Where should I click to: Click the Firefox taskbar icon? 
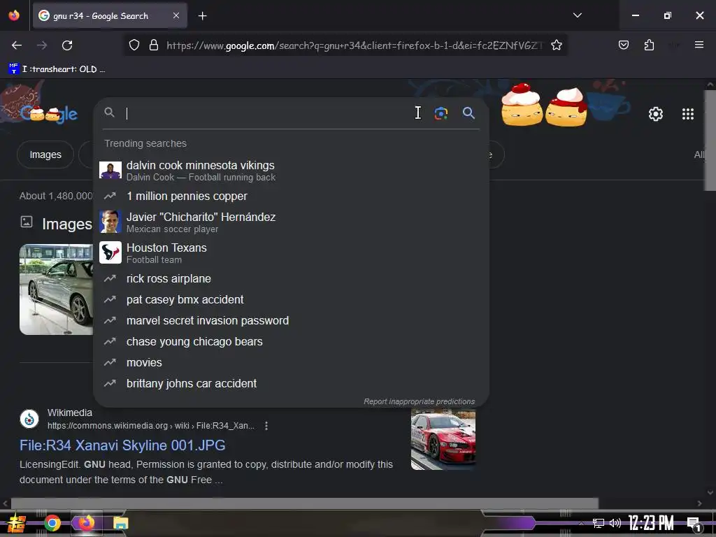click(x=86, y=522)
